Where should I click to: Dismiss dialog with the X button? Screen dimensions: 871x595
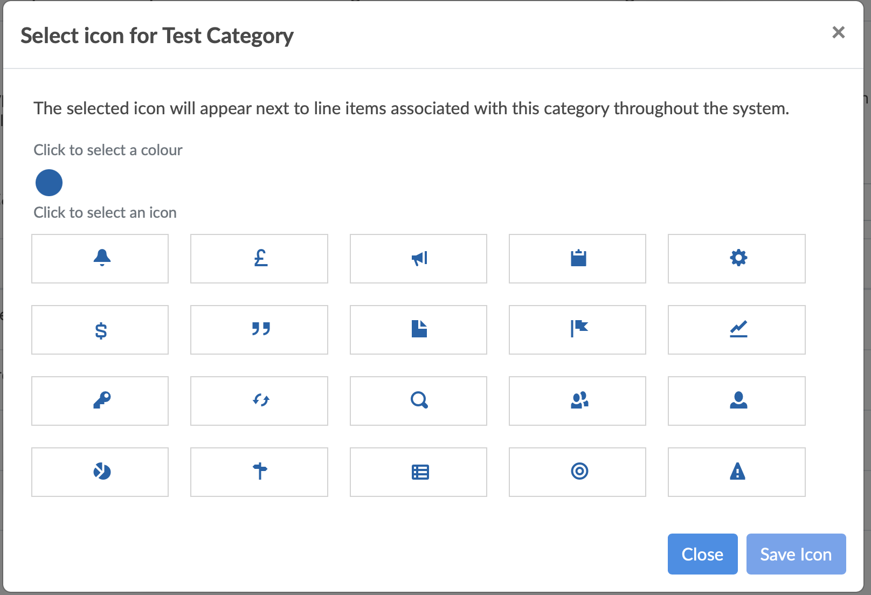pos(838,32)
